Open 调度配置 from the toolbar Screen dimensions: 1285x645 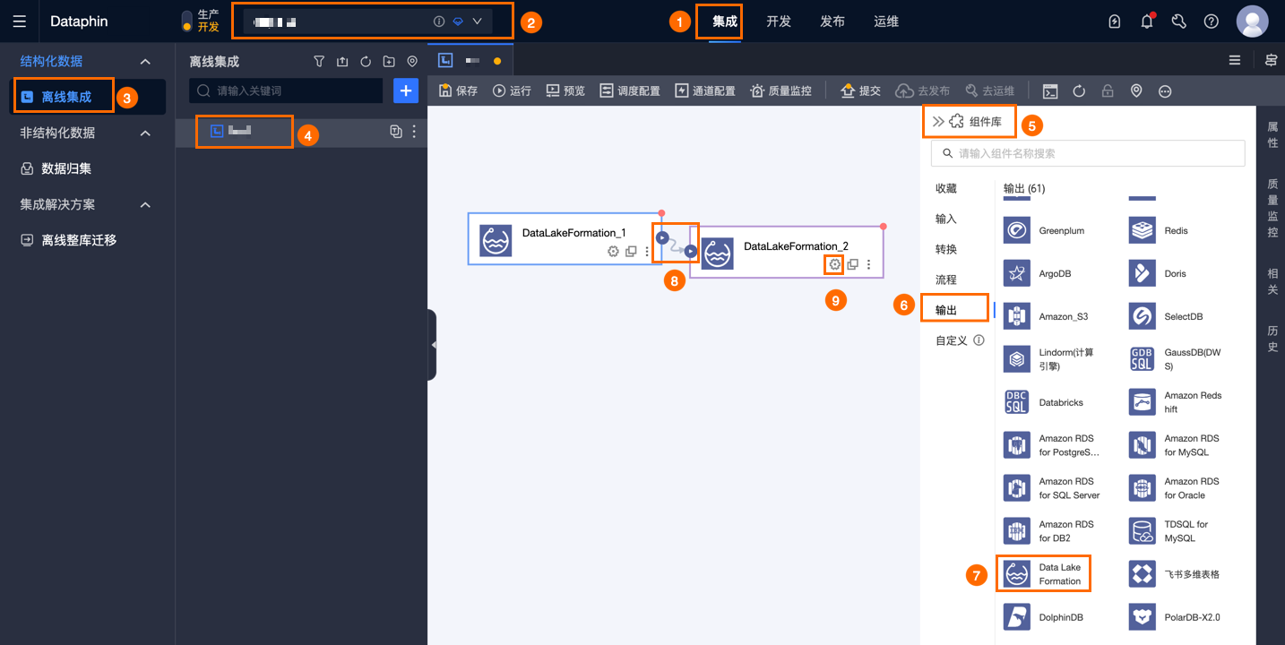(x=630, y=90)
